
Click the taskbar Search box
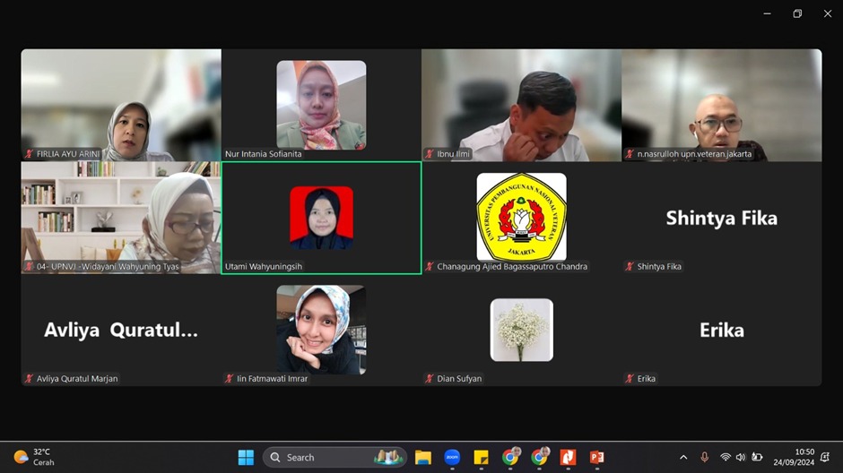(335, 457)
